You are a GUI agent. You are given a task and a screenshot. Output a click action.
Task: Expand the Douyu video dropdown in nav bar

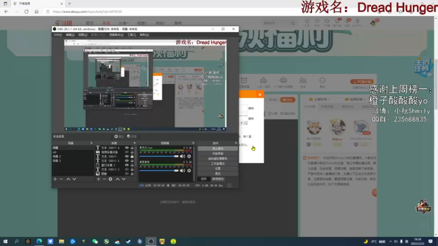point(142,23)
